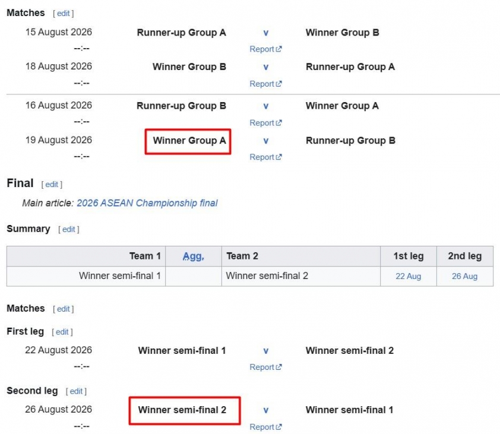Open Report link for 26 August second leg

coord(265,427)
